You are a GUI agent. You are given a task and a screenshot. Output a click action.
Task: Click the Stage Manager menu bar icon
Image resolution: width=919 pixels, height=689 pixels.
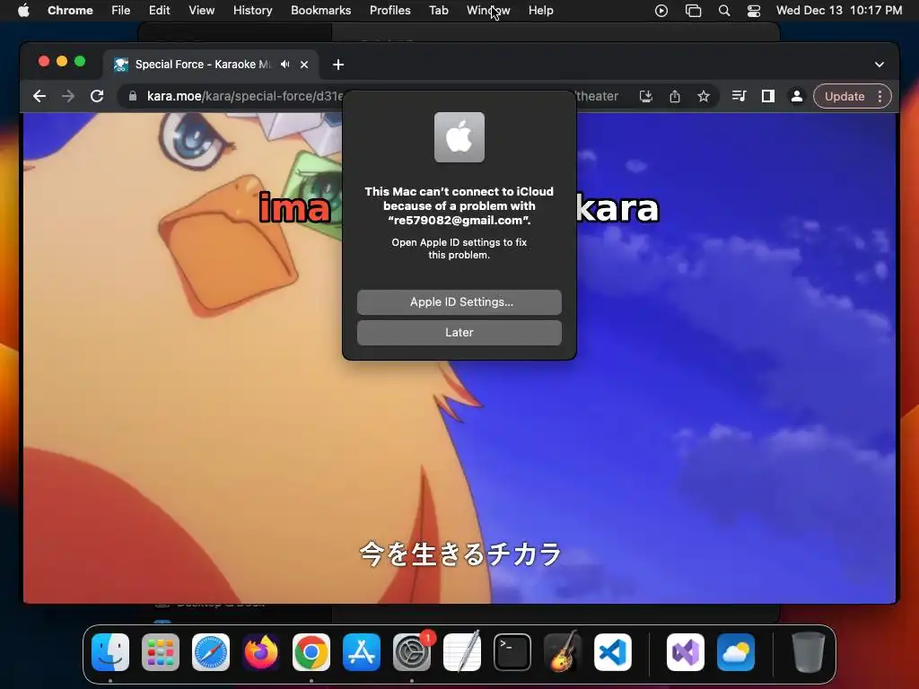(x=694, y=11)
